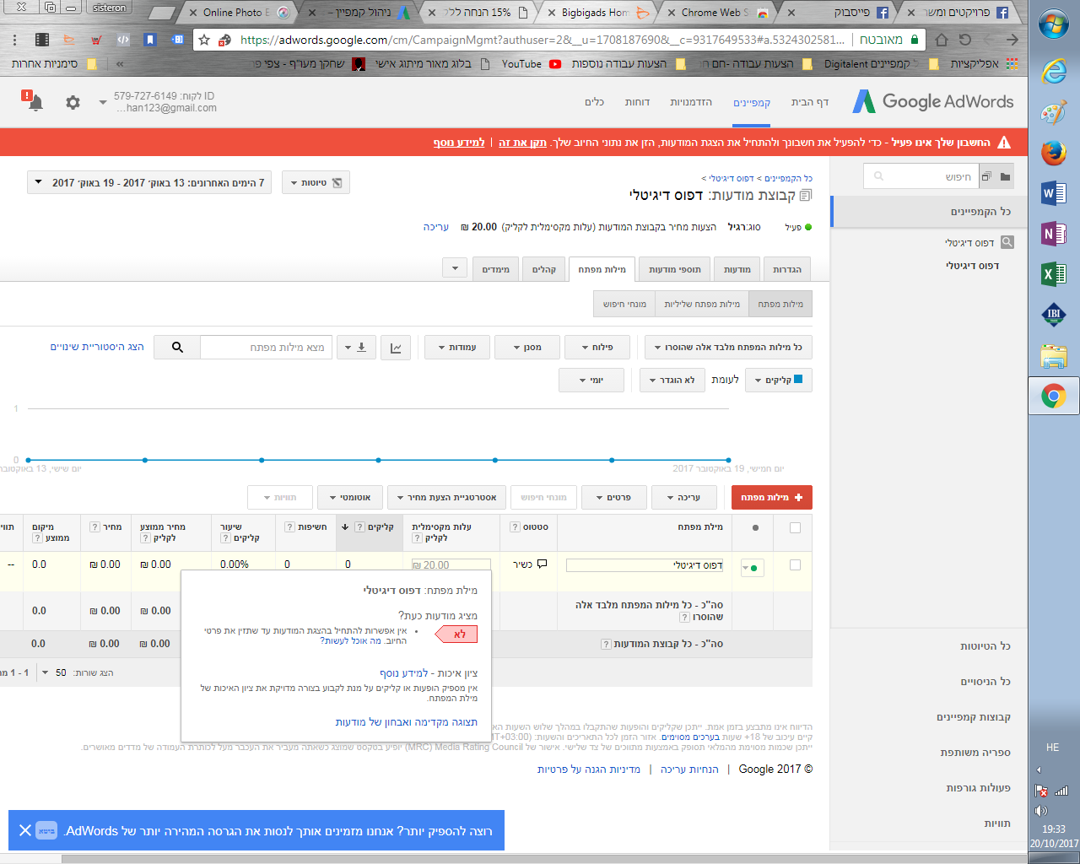Switch to the תוספי מודעות tab
This screenshot has height=864, width=1080.
coord(674,269)
